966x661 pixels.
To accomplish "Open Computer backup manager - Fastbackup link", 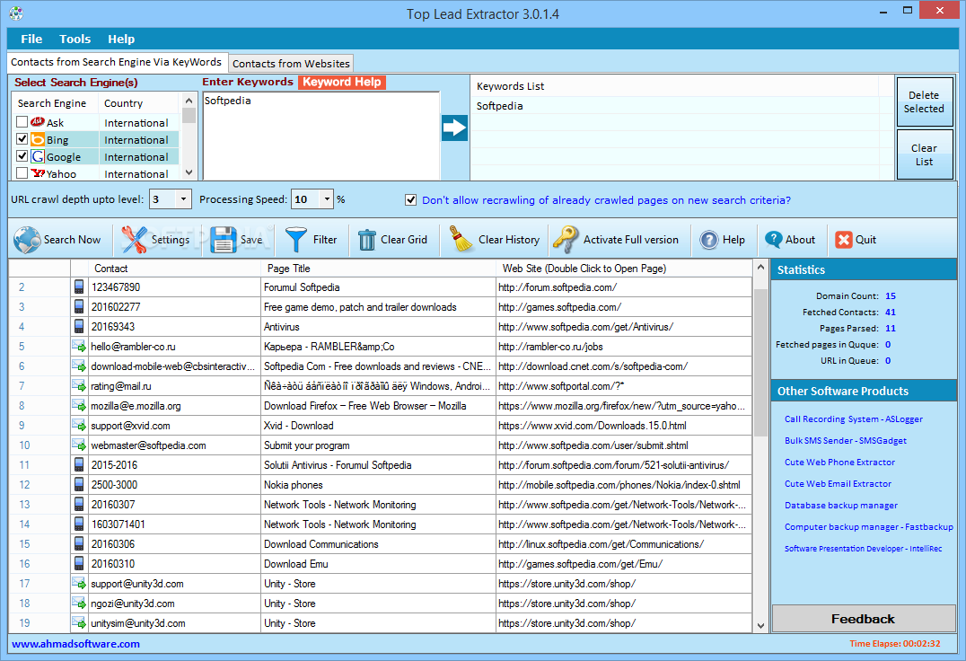I will click(x=869, y=526).
